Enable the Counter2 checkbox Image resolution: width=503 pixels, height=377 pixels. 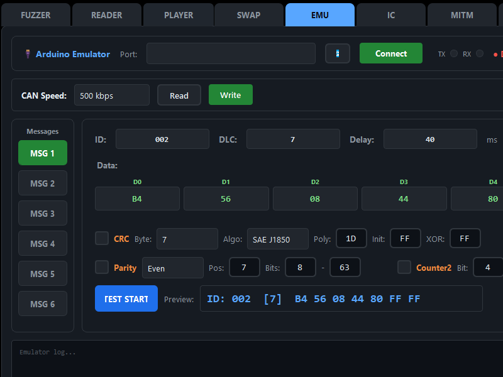coord(404,267)
